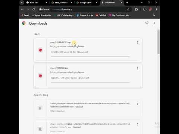Switch to the New Tab tab
This screenshot has height=134, width=179.
point(34,3)
